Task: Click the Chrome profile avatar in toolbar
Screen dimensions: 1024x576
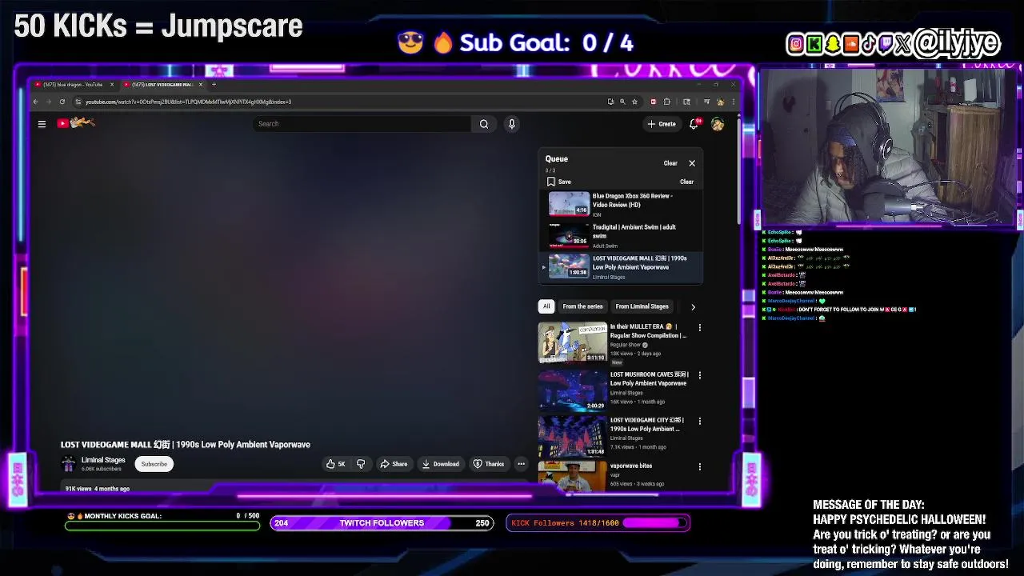Action: click(x=720, y=102)
